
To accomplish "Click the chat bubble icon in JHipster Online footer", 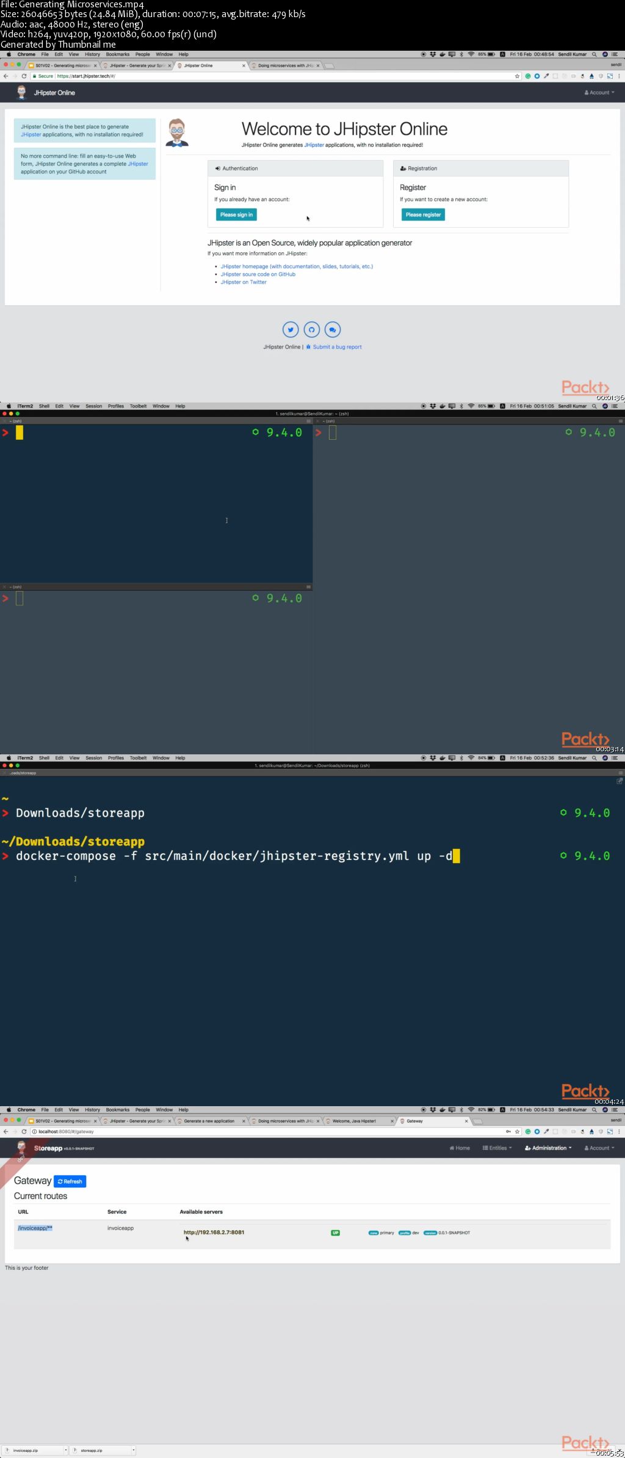I will tap(333, 330).
